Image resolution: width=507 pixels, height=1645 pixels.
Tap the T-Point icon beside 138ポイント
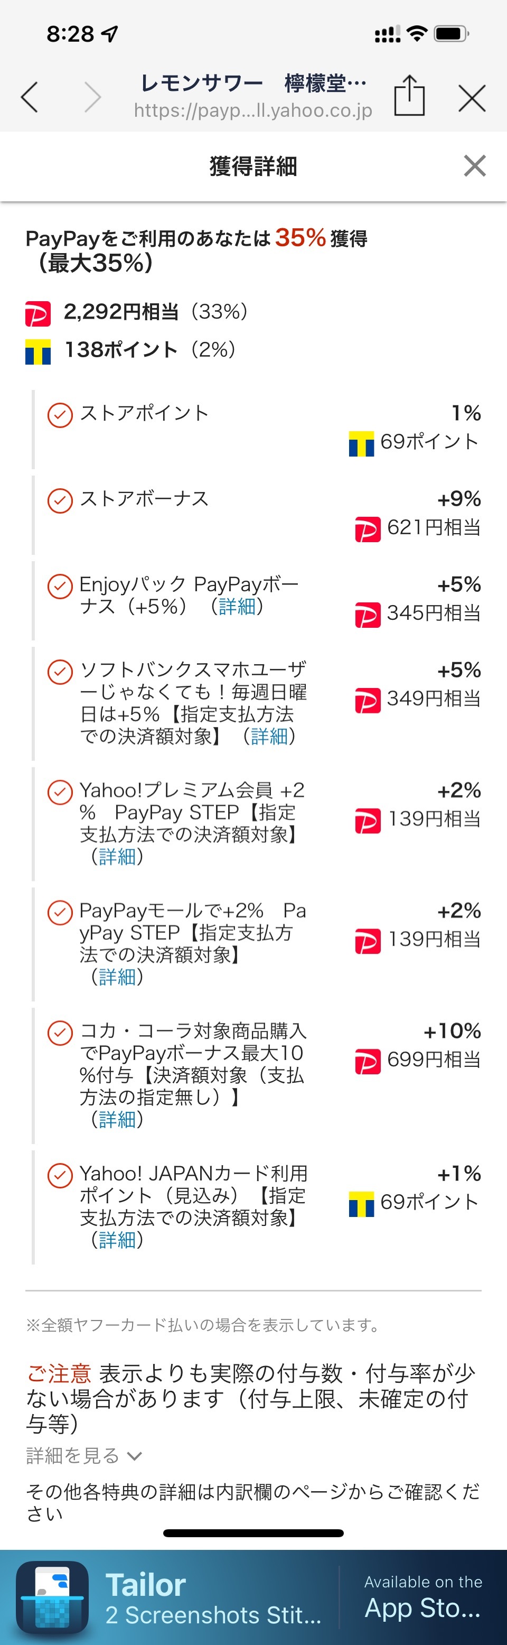[x=37, y=351]
